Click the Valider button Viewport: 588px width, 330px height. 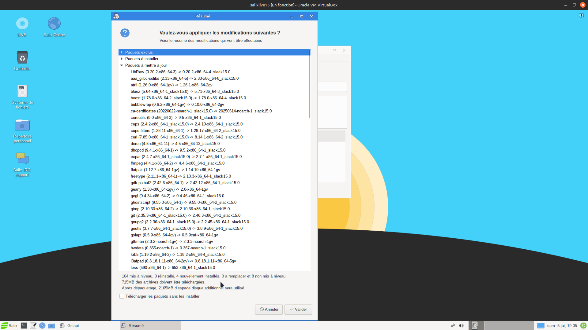[x=298, y=310]
